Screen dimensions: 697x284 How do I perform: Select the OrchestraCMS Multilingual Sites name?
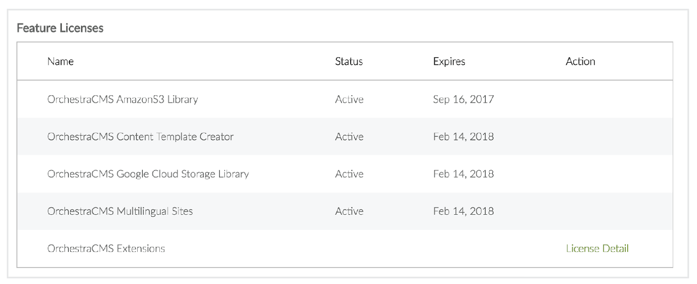coord(120,211)
